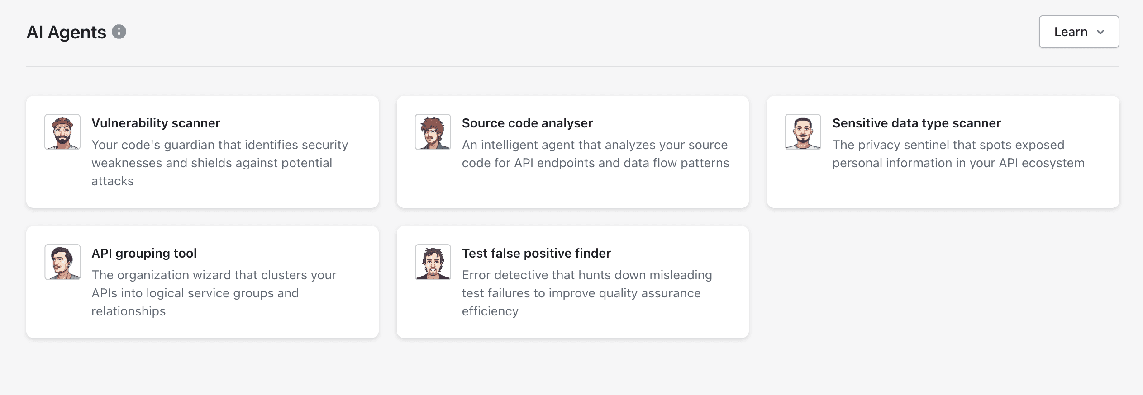
Task: Click empty area of the Sensitive data card
Action: (943, 190)
